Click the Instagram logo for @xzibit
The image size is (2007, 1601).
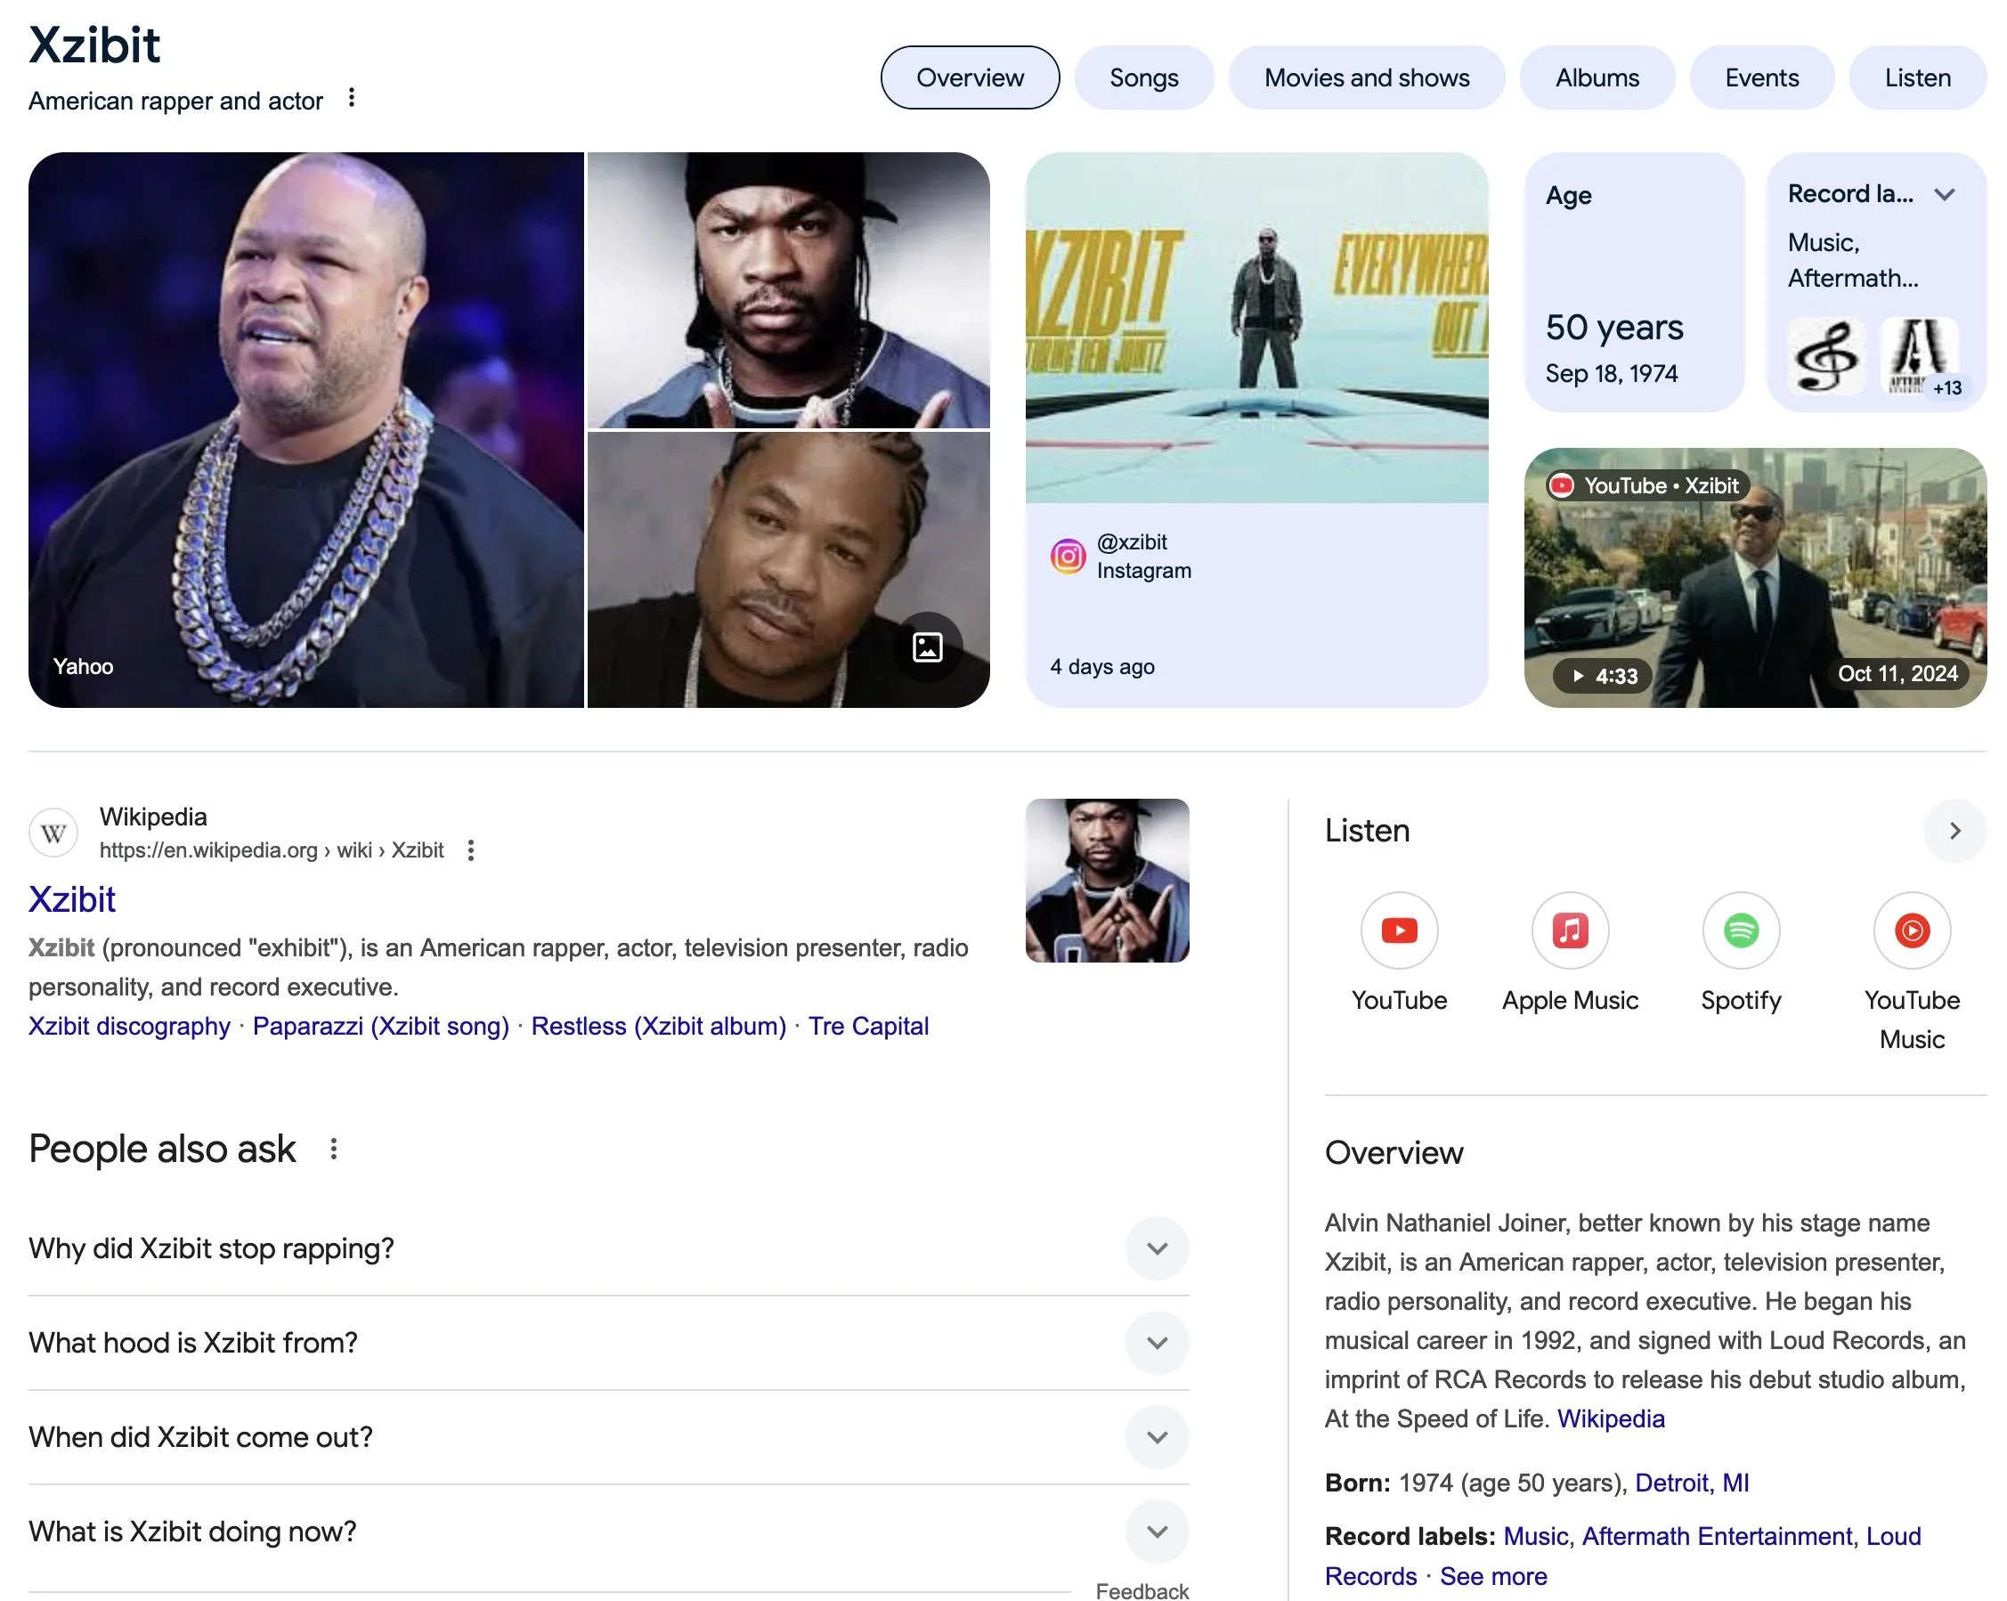click(x=1068, y=557)
